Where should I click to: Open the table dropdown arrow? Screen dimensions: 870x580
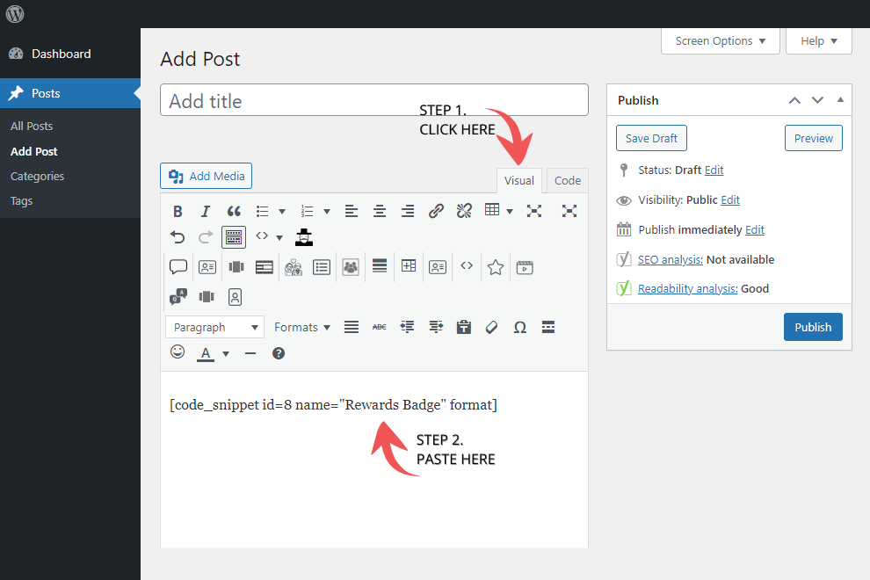pyautogui.click(x=510, y=212)
